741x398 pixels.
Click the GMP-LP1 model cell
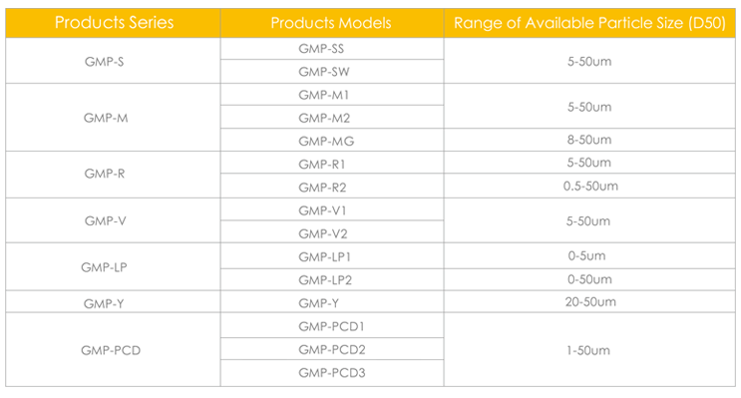(332, 256)
